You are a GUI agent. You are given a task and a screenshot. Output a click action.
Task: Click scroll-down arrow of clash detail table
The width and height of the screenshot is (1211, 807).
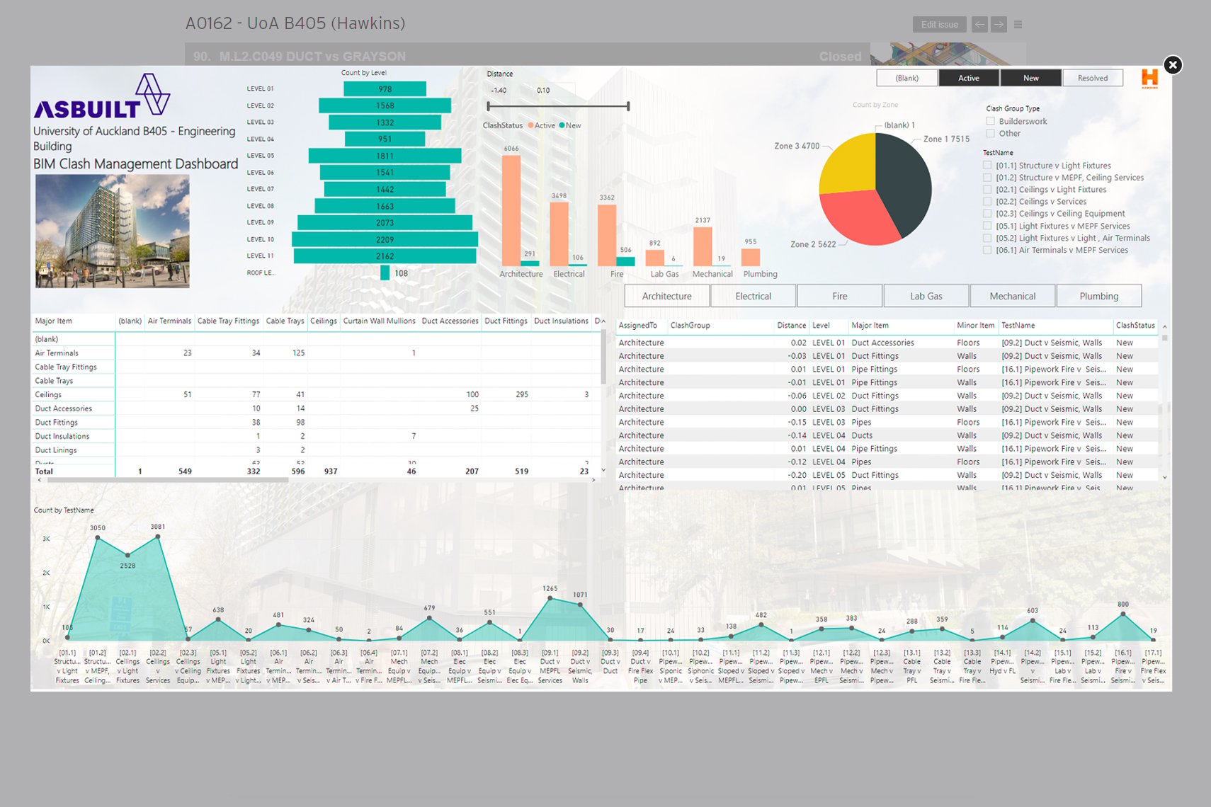(x=1165, y=477)
